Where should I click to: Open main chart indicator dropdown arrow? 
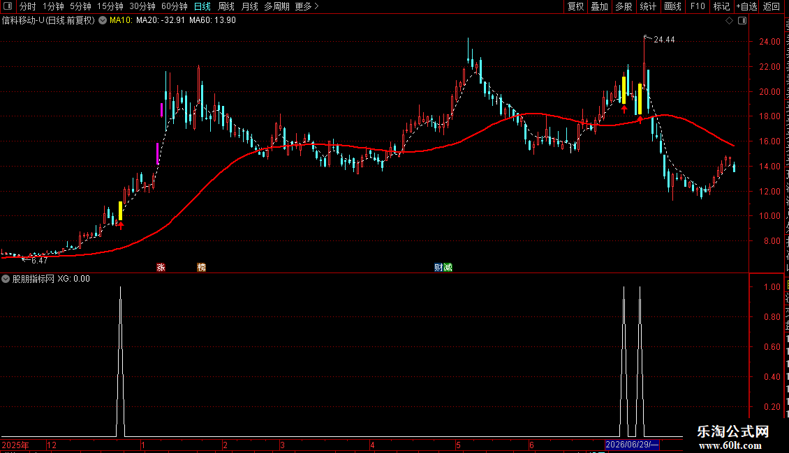click(x=103, y=21)
